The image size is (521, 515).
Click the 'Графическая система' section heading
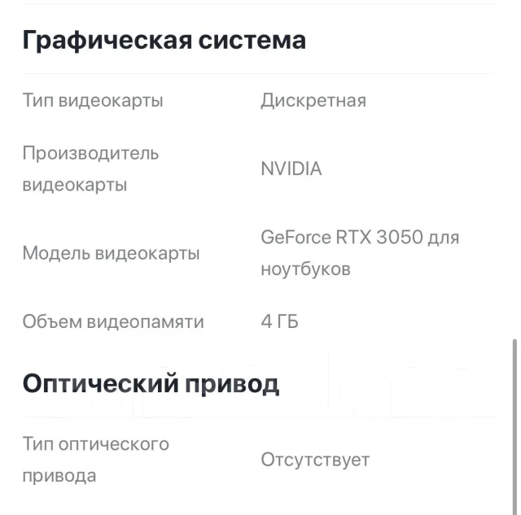click(x=164, y=41)
